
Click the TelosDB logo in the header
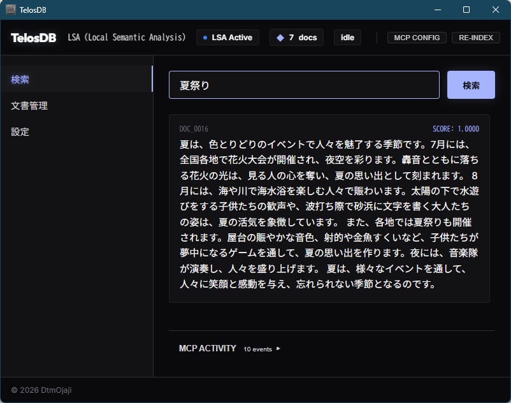point(33,38)
